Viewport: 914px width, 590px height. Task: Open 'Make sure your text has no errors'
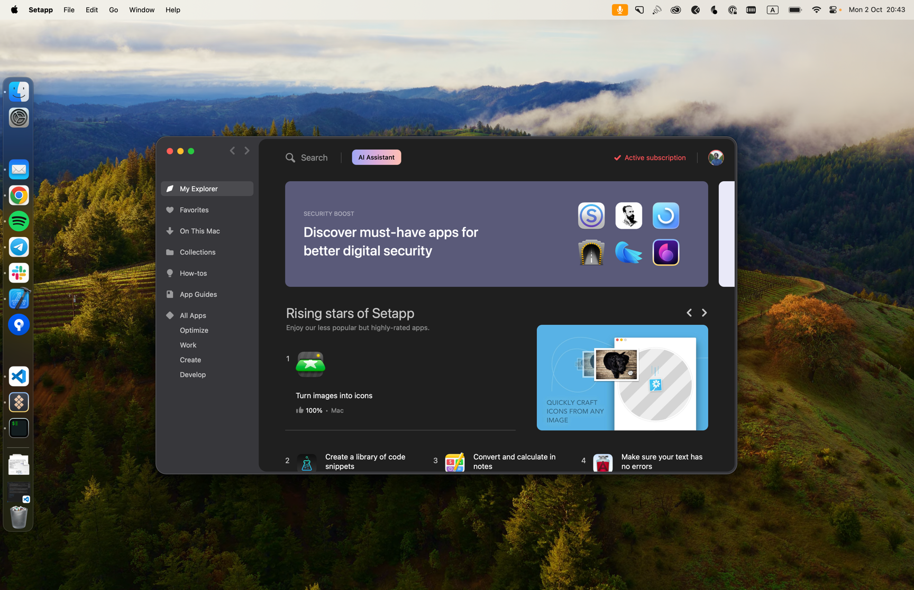coord(662,462)
